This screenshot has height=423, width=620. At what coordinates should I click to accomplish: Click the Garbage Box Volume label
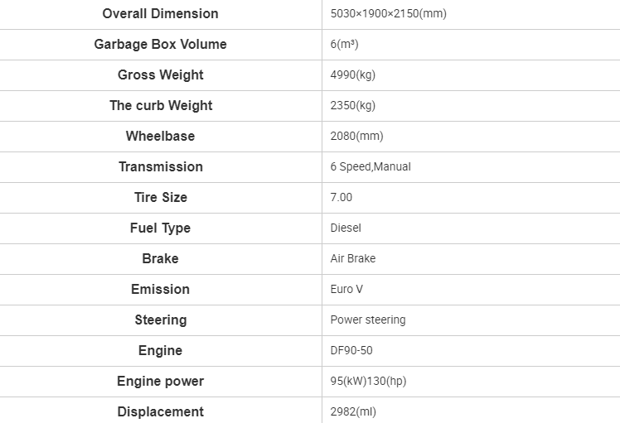point(161,44)
